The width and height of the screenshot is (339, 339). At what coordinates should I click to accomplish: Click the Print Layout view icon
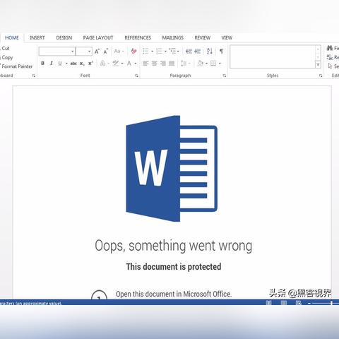(x=284, y=302)
